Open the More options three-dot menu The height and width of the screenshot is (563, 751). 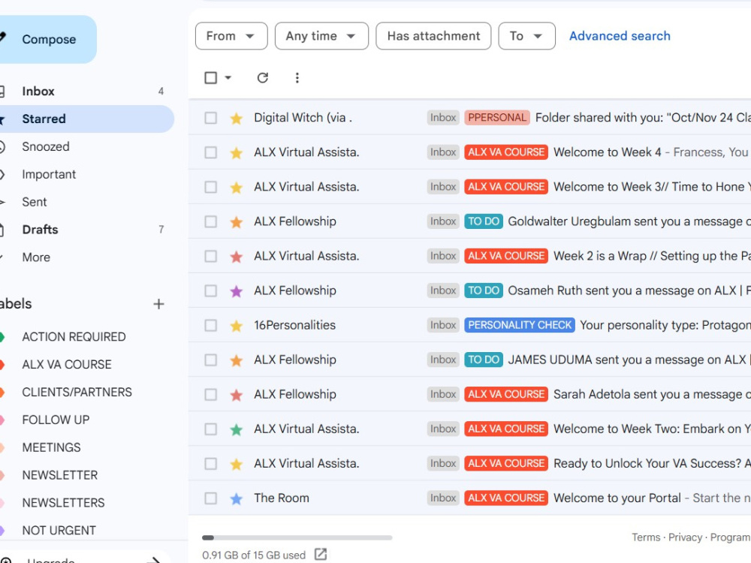click(x=297, y=77)
